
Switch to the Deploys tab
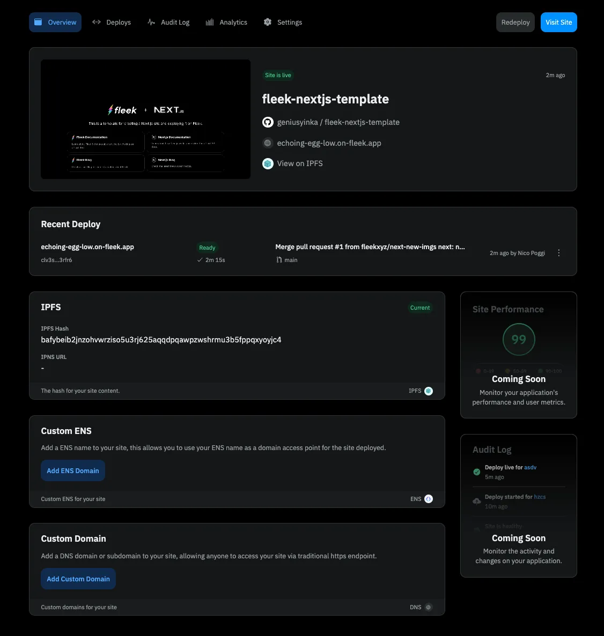pos(112,23)
